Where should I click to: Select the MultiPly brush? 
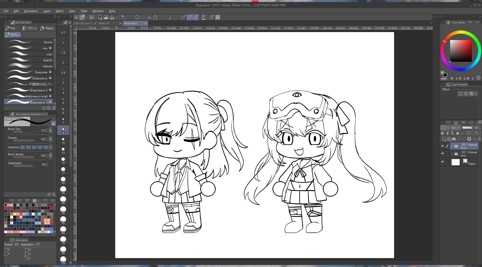pyautogui.click(x=28, y=60)
